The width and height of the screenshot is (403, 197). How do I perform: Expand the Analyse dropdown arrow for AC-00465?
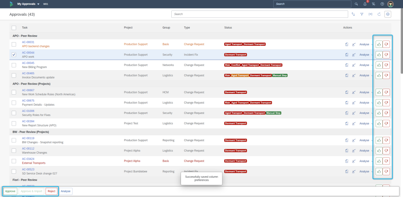click(372, 75)
